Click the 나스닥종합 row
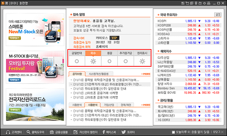Viewport: 227px width, 136px height. [188, 62]
